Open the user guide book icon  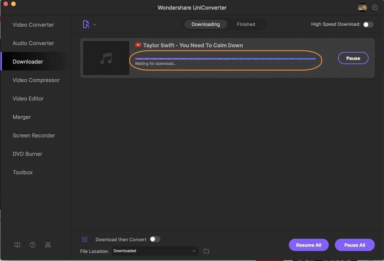point(17,245)
